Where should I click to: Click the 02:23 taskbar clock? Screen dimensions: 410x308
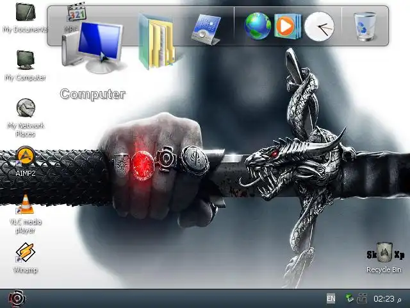[384, 298]
